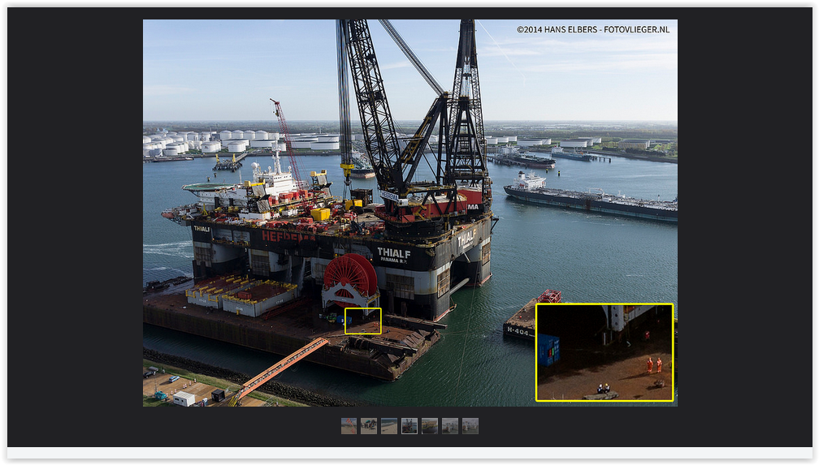This screenshot has width=819, height=465.
Task: Click the white THIALF lettering on the hull
Action: [x=393, y=253]
